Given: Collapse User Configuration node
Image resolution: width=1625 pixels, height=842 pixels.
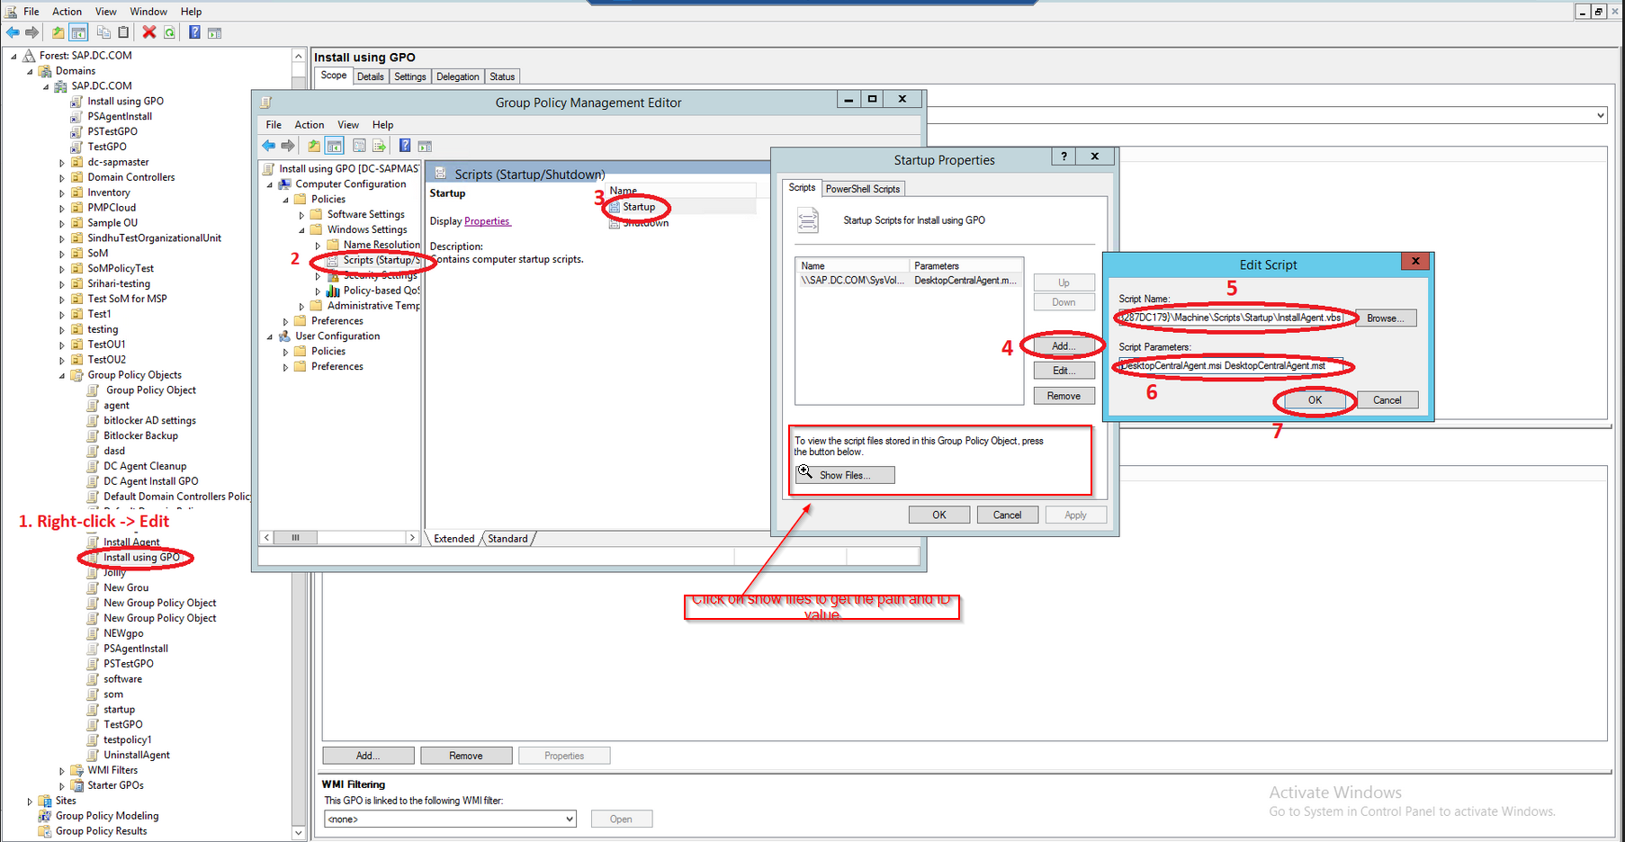Looking at the screenshot, I should click(270, 336).
